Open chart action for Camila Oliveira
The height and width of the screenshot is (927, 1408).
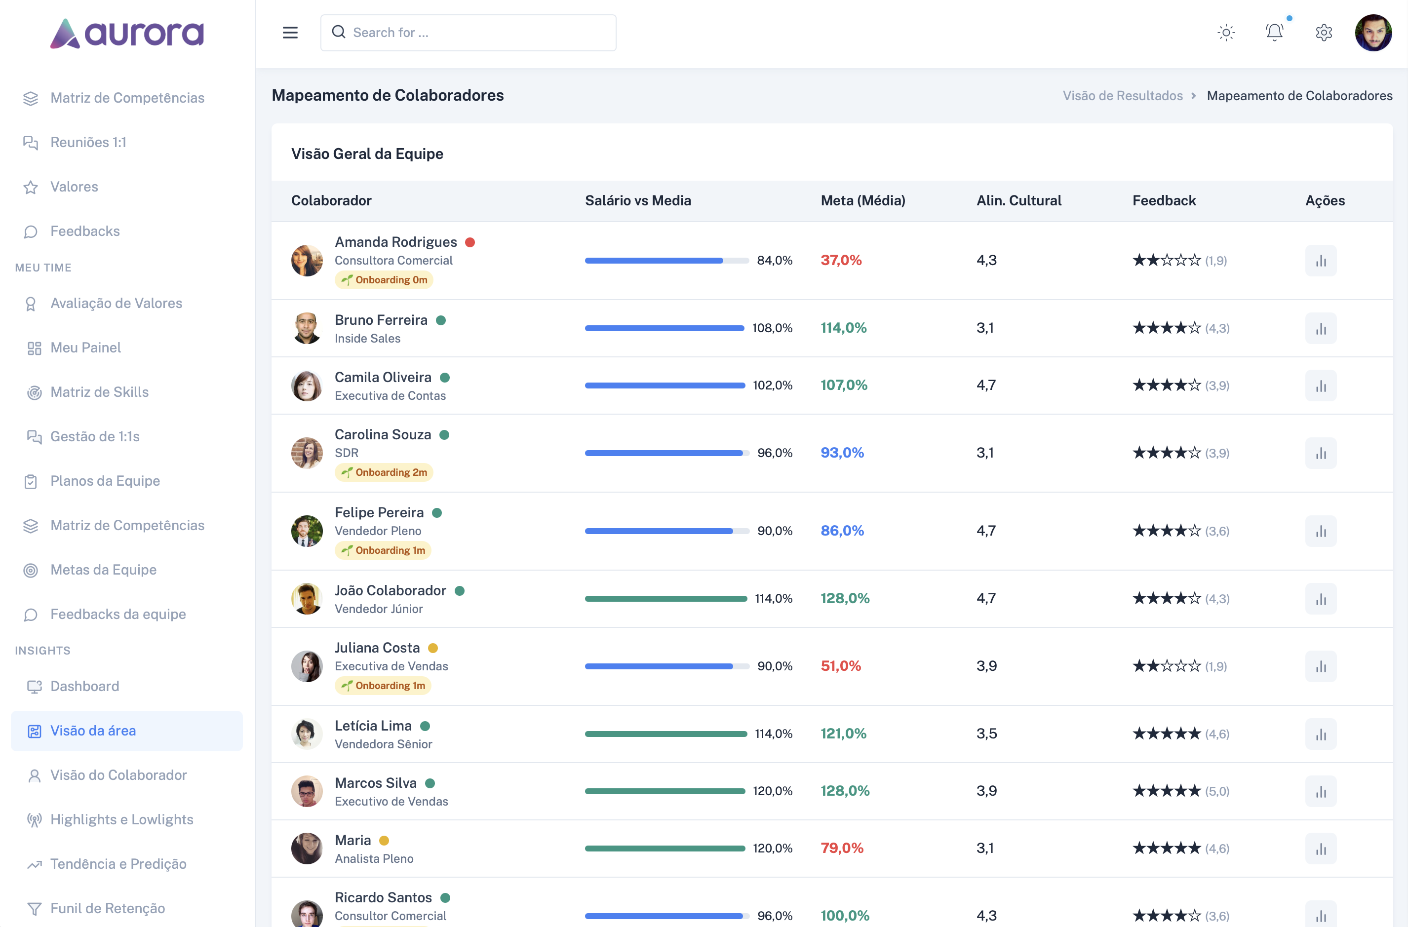coord(1321,386)
